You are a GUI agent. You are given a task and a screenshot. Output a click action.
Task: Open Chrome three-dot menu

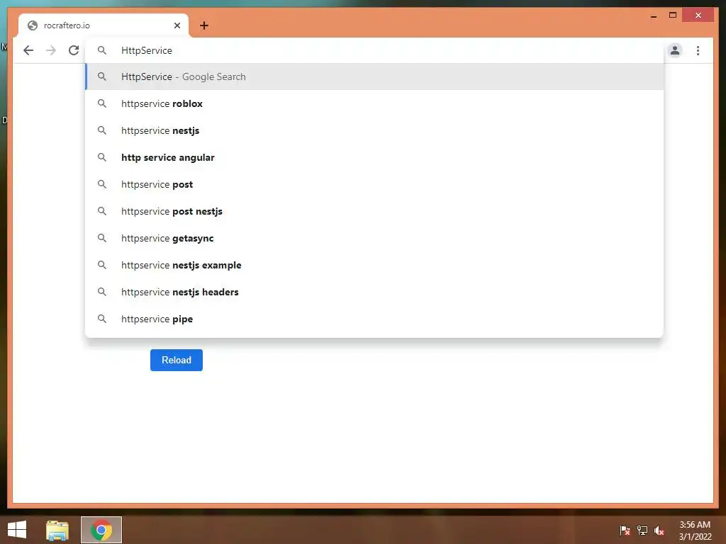click(698, 50)
